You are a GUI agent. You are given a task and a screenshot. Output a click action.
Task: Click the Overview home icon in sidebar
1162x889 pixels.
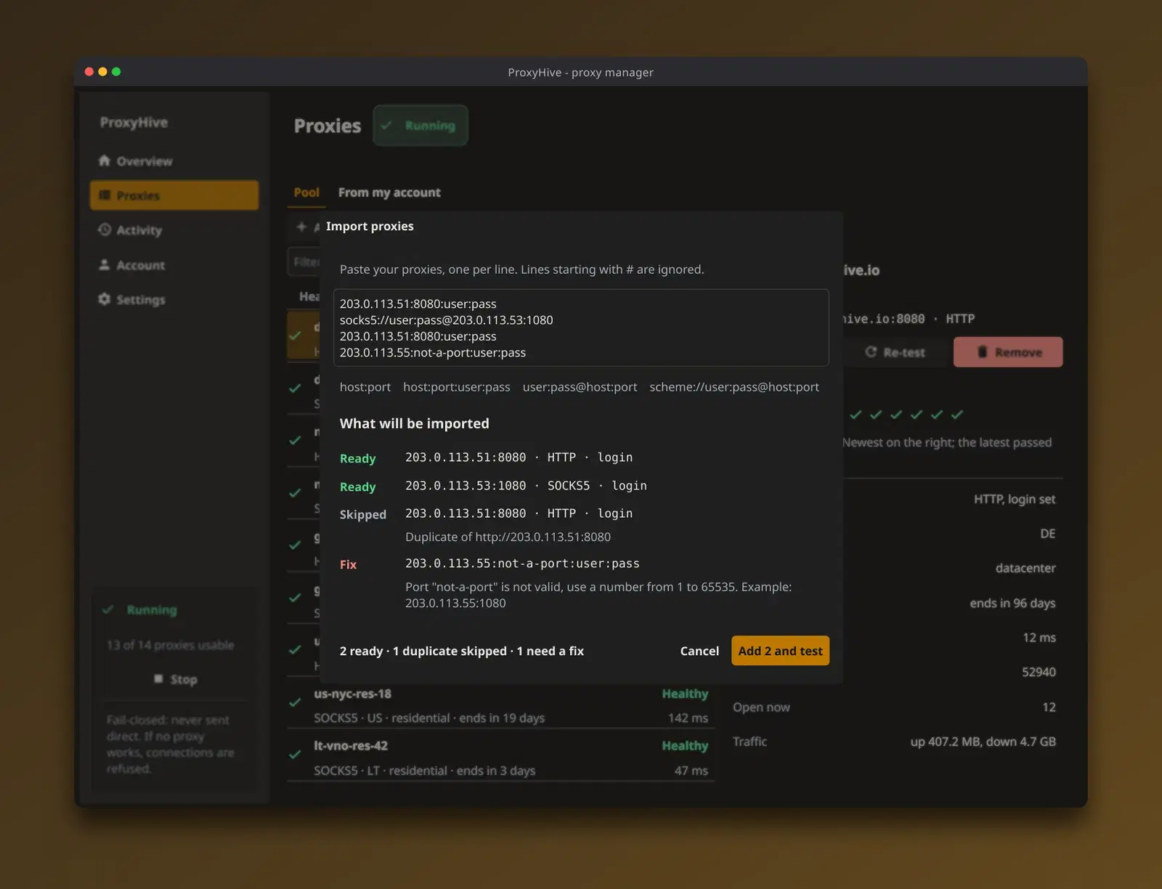pos(105,161)
